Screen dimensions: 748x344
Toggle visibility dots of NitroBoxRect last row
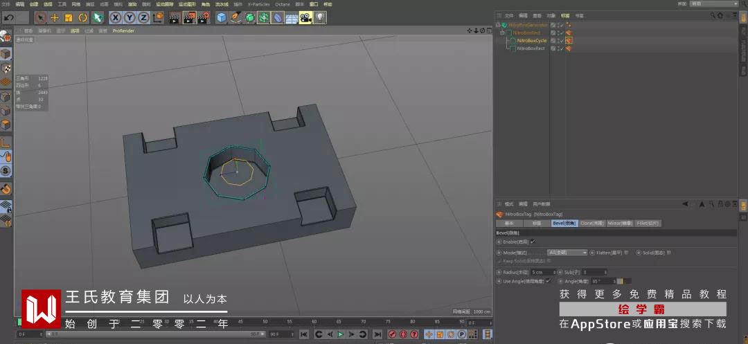tap(558, 48)
